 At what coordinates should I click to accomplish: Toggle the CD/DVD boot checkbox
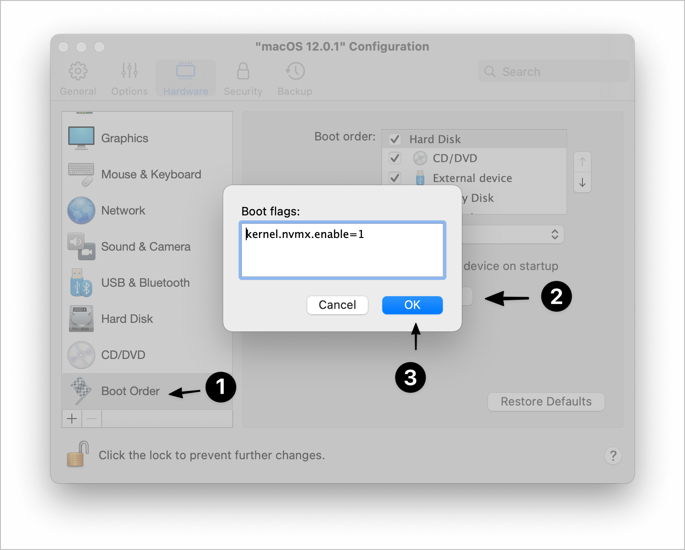[x=395, y=158]
